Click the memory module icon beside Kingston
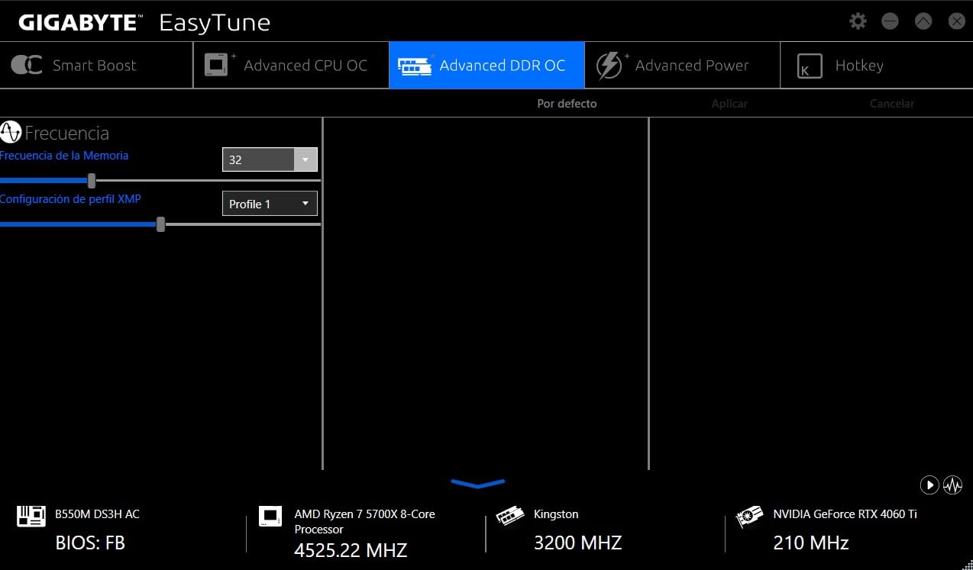Screen dimensions: 973x570 pos(510,517)
